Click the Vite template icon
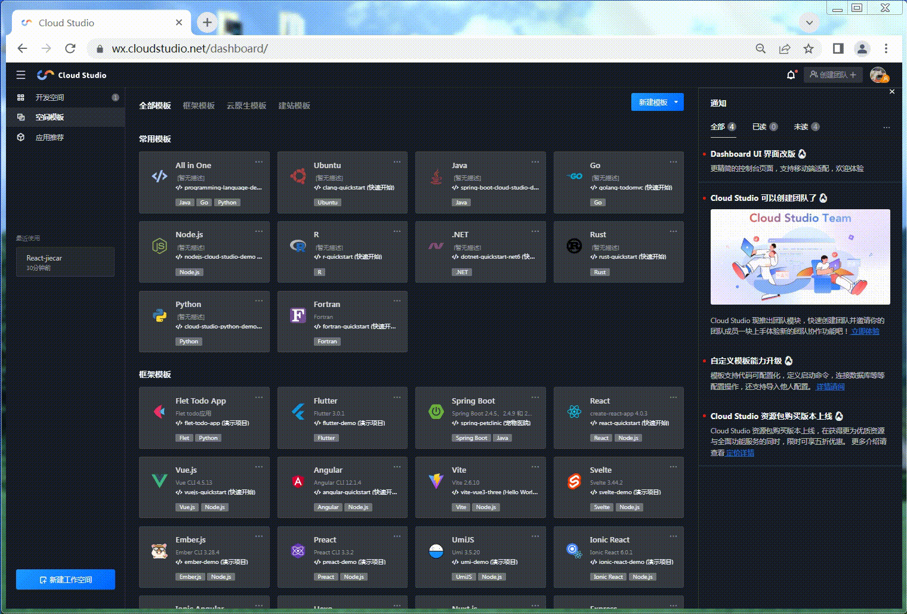 (436, 481)
